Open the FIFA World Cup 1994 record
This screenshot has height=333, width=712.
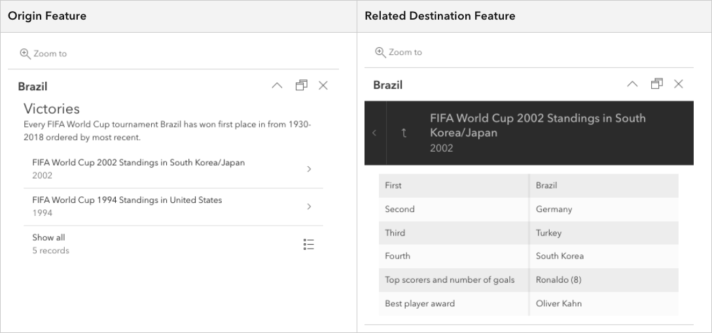coord(128,205)
